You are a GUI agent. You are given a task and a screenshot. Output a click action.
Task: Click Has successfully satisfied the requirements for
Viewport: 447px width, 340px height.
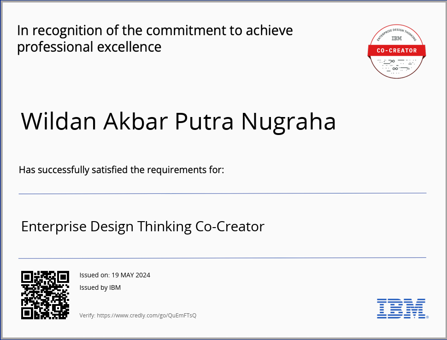point(122,170)
